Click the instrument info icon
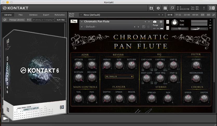Image resolution: width=217 pixels, height=126 pixels. tap(161, 22)
